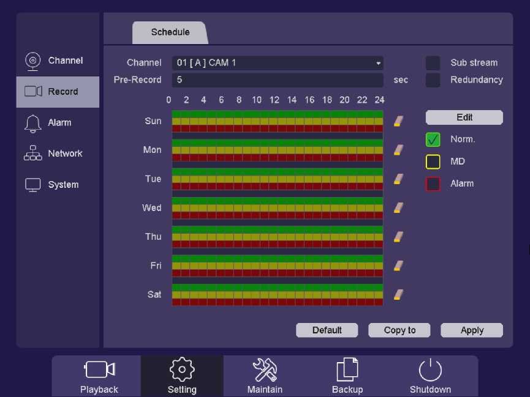Screen dimensions: 530x397
Task: Uncheck the Norm. recording type checkbox
Action: click(433, 140)
